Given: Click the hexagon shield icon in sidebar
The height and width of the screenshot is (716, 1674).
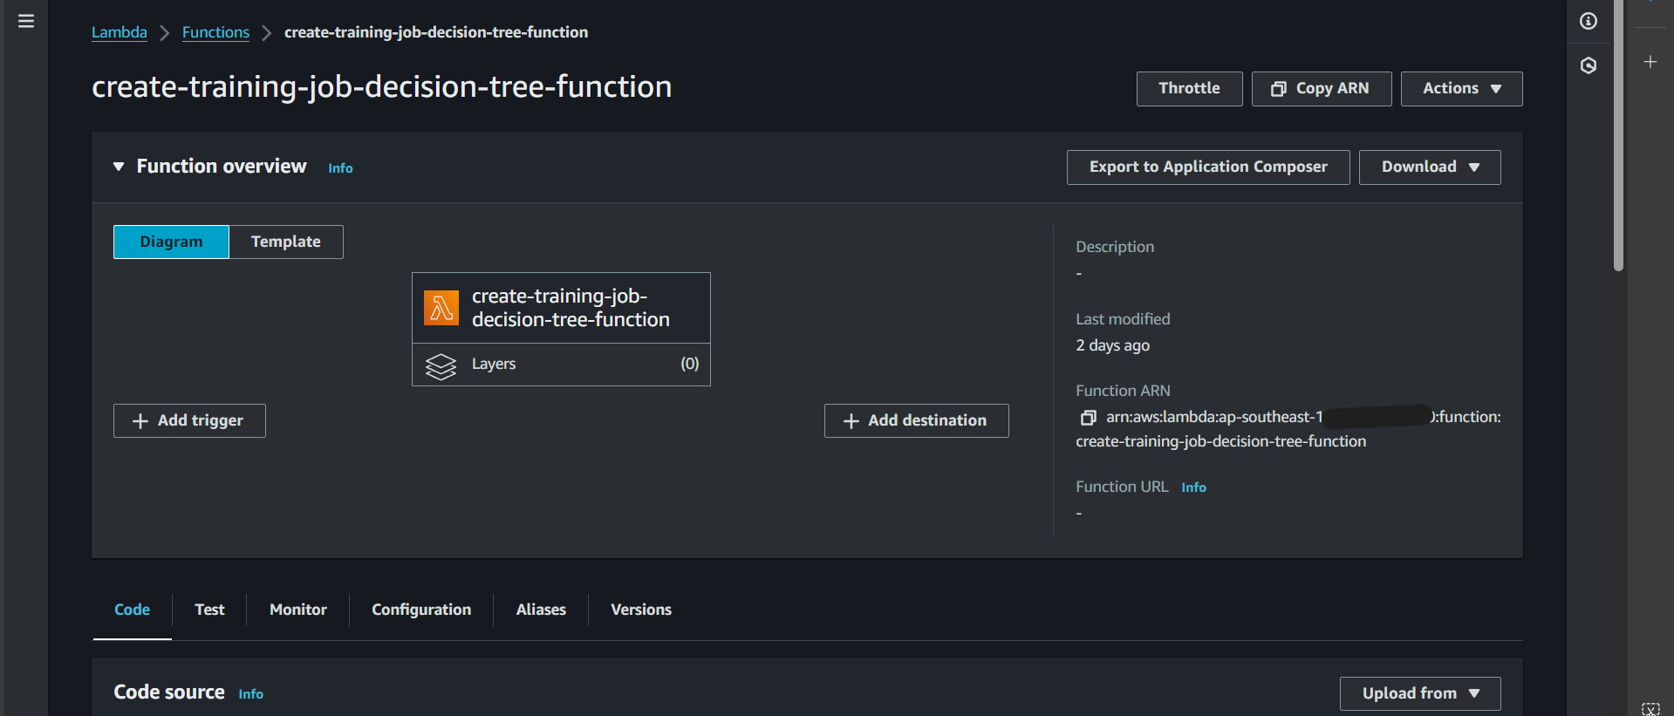Looking at the screenshot, I should point(1589,65).
